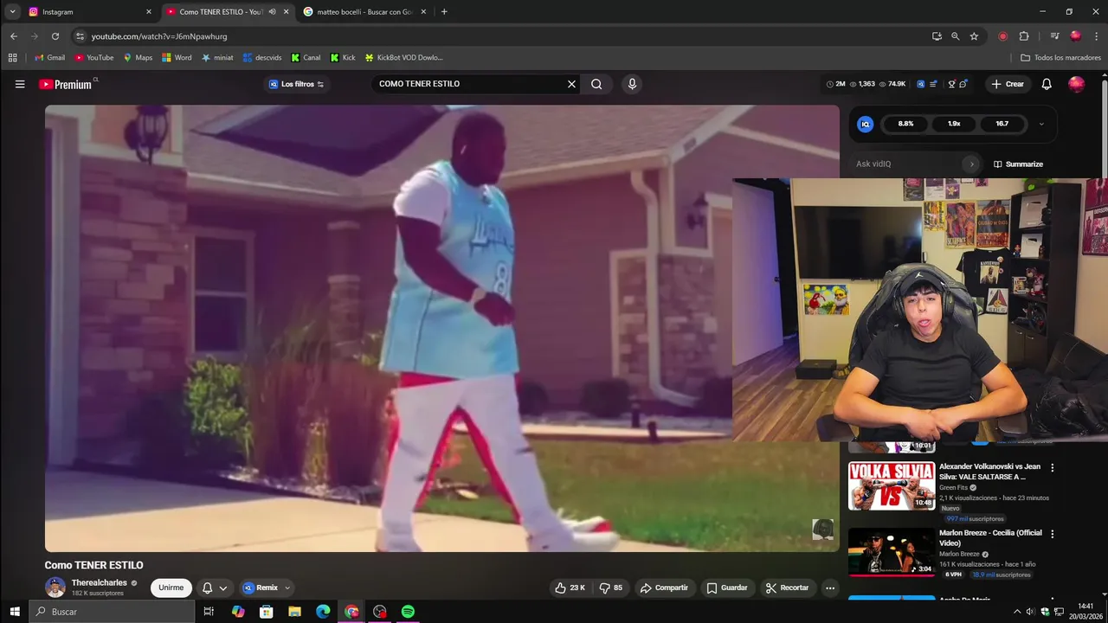Reload the page
This screenshot has width=1108, height=623.
point(55,36)
